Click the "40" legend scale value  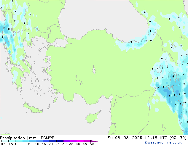click(x=78, y=144)
